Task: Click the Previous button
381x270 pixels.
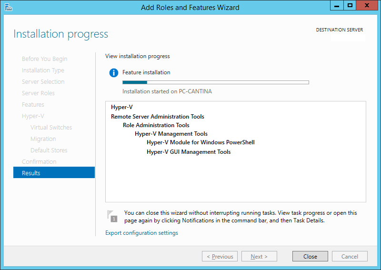Action: click(220, 256)
